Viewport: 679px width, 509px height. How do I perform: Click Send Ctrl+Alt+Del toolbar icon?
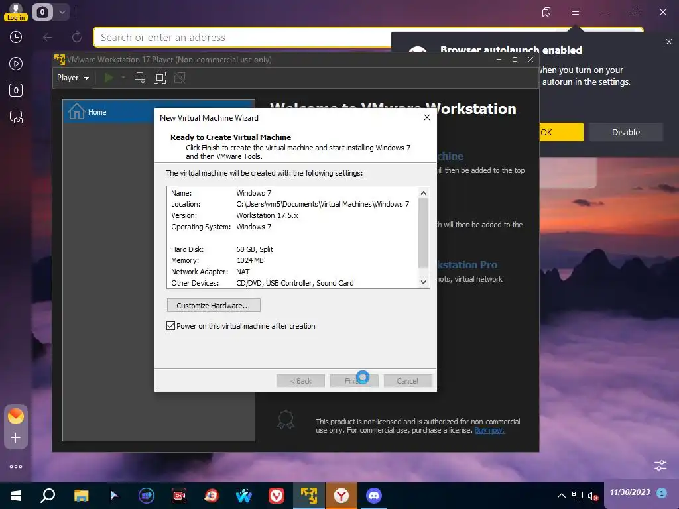coord(139,78)
